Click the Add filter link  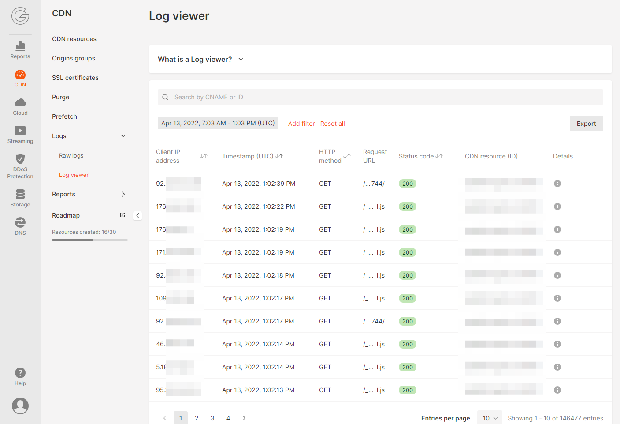(x=301, y=124)
